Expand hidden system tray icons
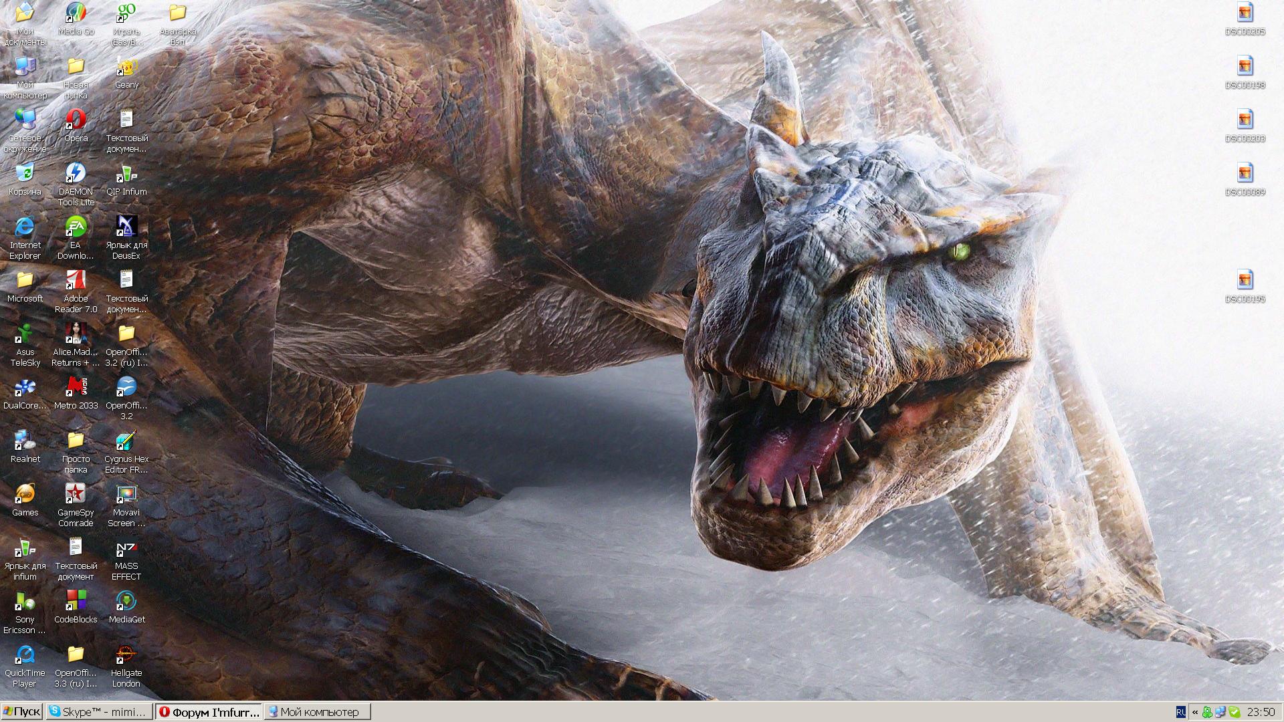Viewport: 1284px width, 722px height. tap(1194, 713)
